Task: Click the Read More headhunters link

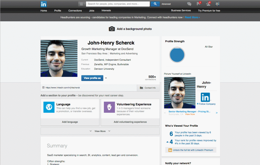Action: coord(192,18)
